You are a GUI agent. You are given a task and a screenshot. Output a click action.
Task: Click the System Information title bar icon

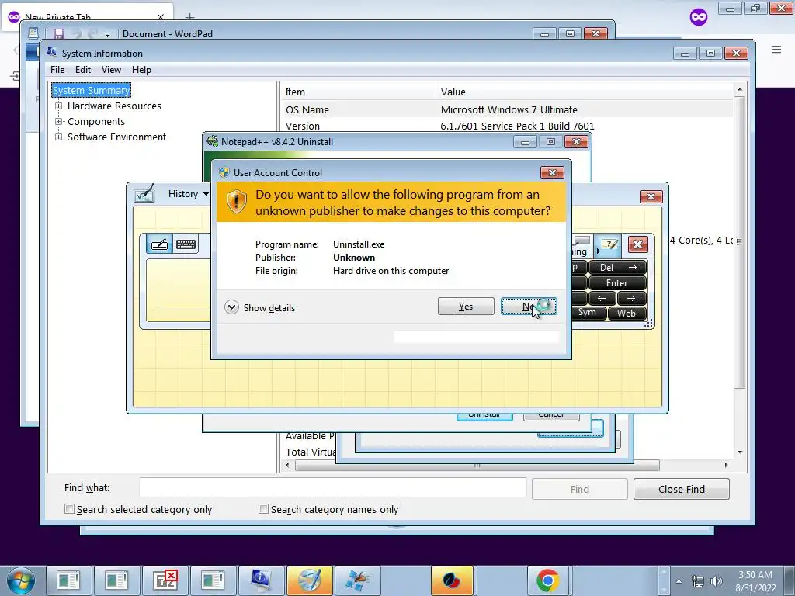point(52,52)
